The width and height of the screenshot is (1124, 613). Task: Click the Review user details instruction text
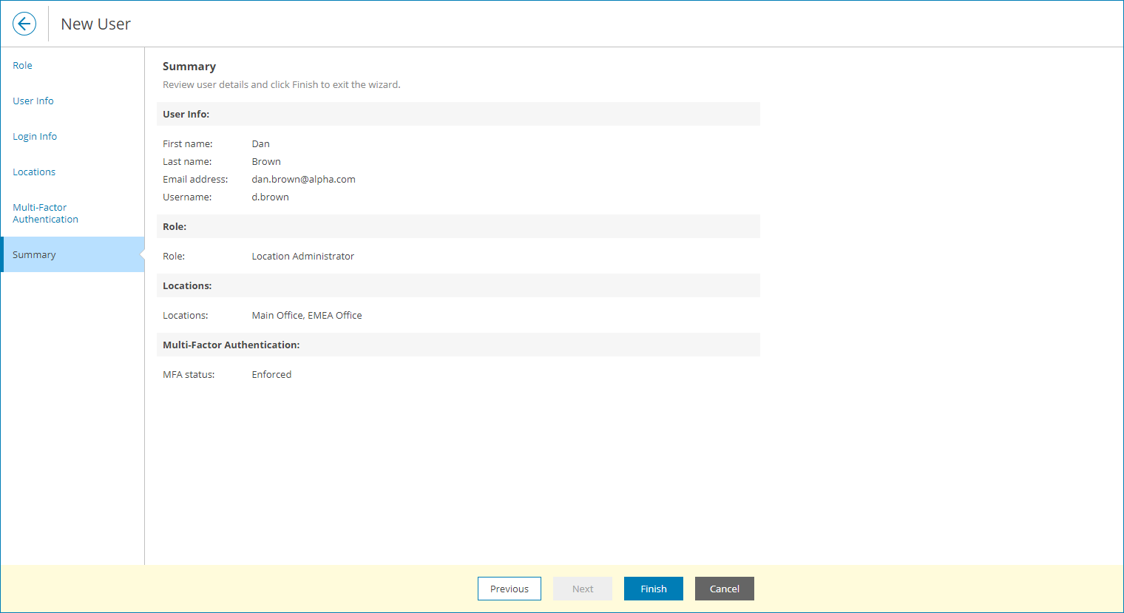(282, 85)
